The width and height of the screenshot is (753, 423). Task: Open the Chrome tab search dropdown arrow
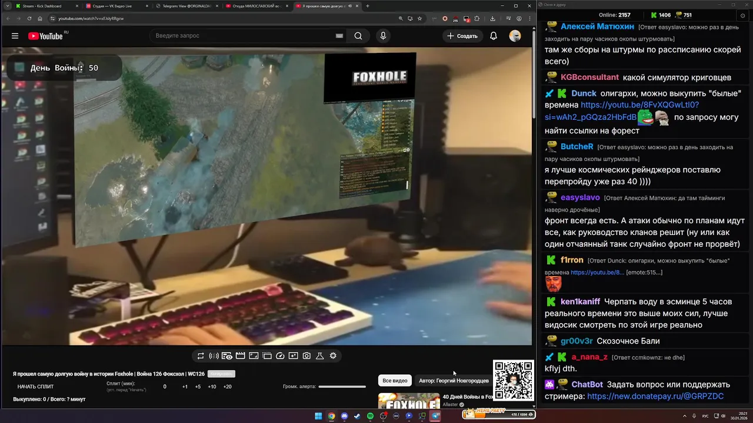click(8, 6)
